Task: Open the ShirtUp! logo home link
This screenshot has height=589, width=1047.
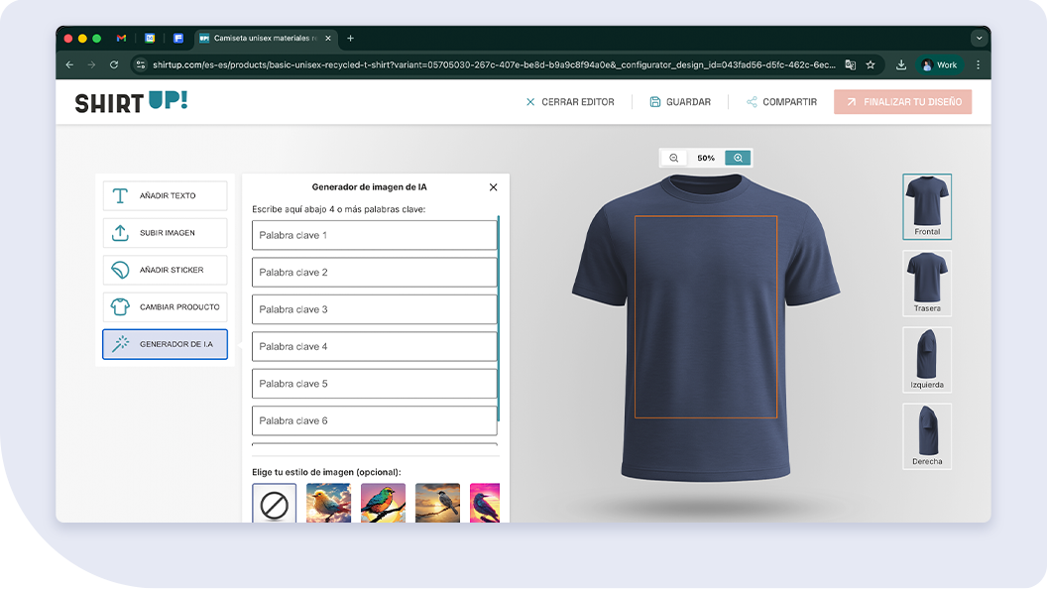Action: pyautogui.click(x=132, y=102)
